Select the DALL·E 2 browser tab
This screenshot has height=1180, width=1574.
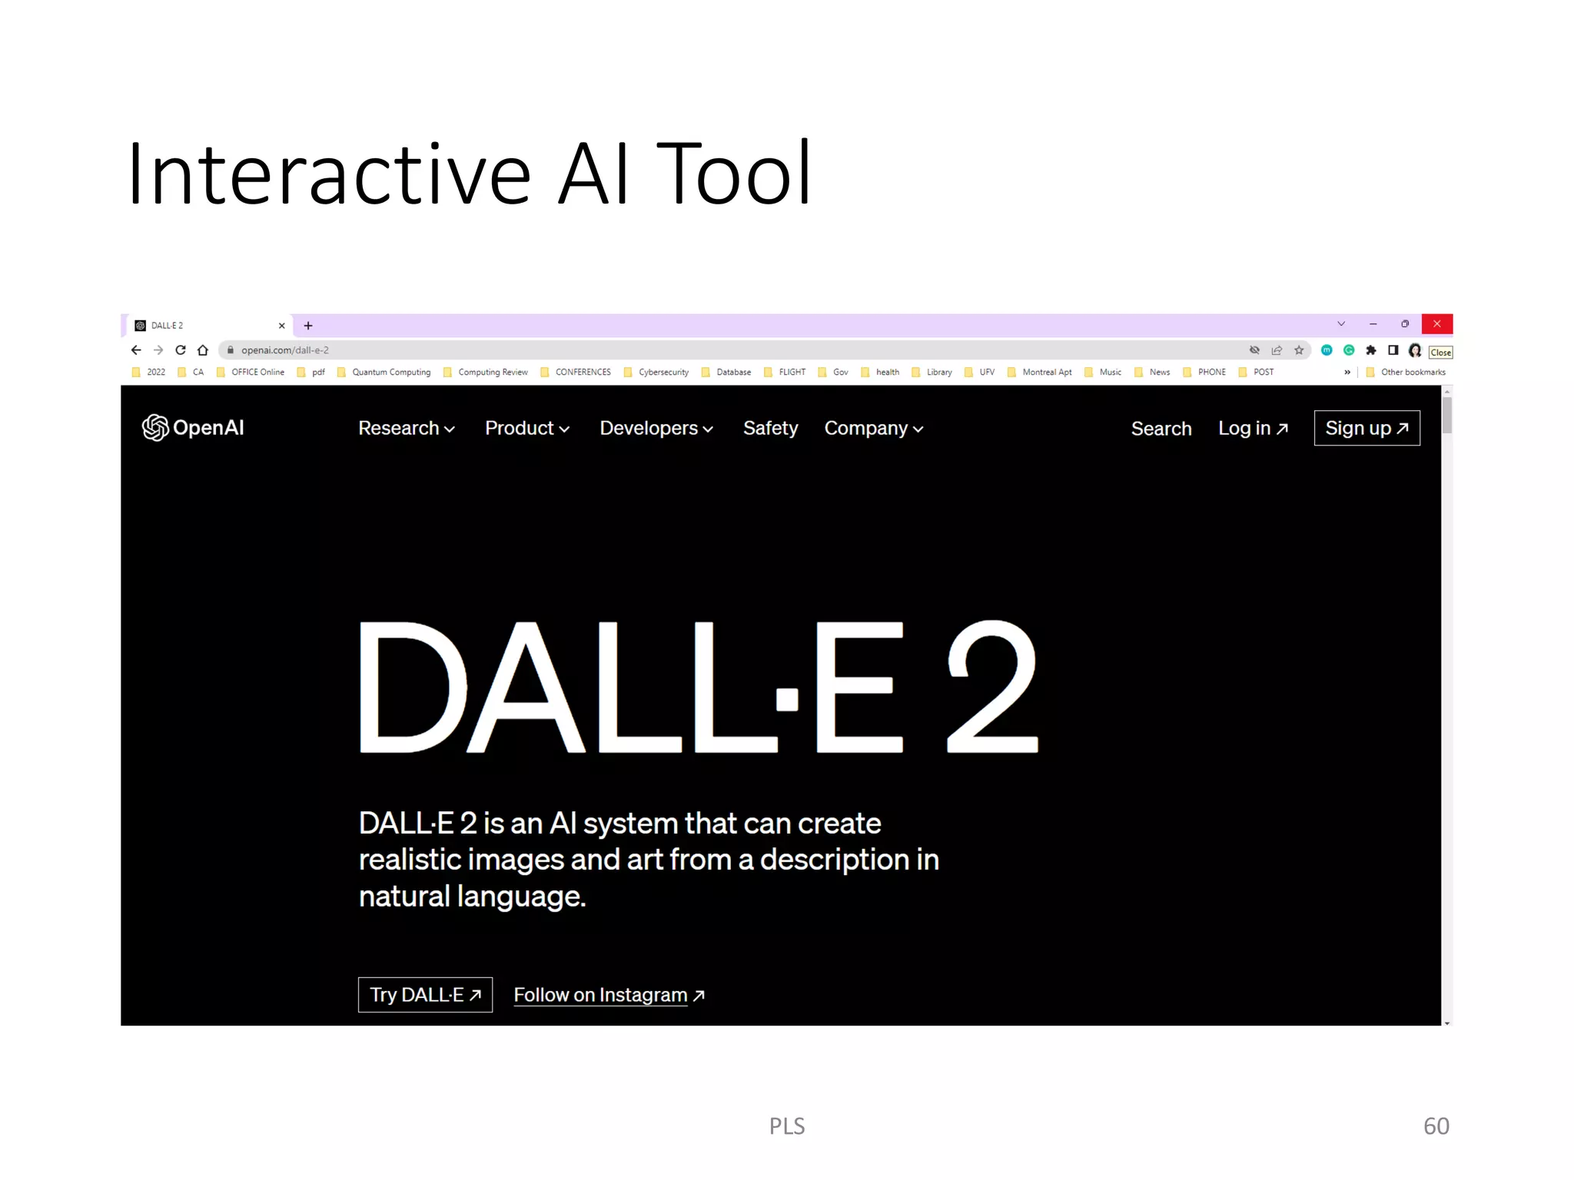click(208, 326)
